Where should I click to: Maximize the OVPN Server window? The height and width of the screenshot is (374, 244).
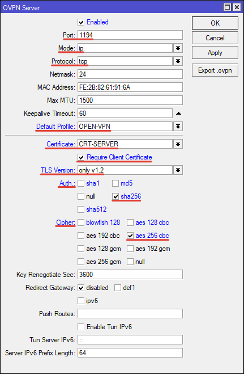(228, 7)
